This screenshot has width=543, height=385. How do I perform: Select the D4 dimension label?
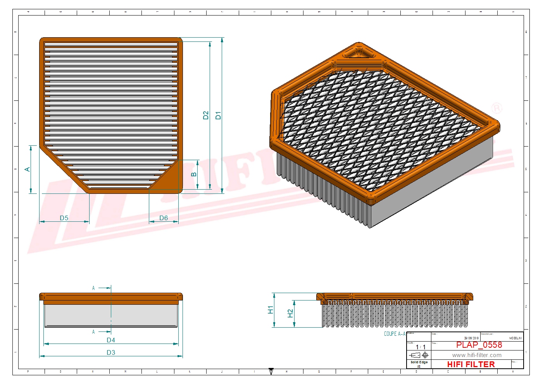coord(111,340)
